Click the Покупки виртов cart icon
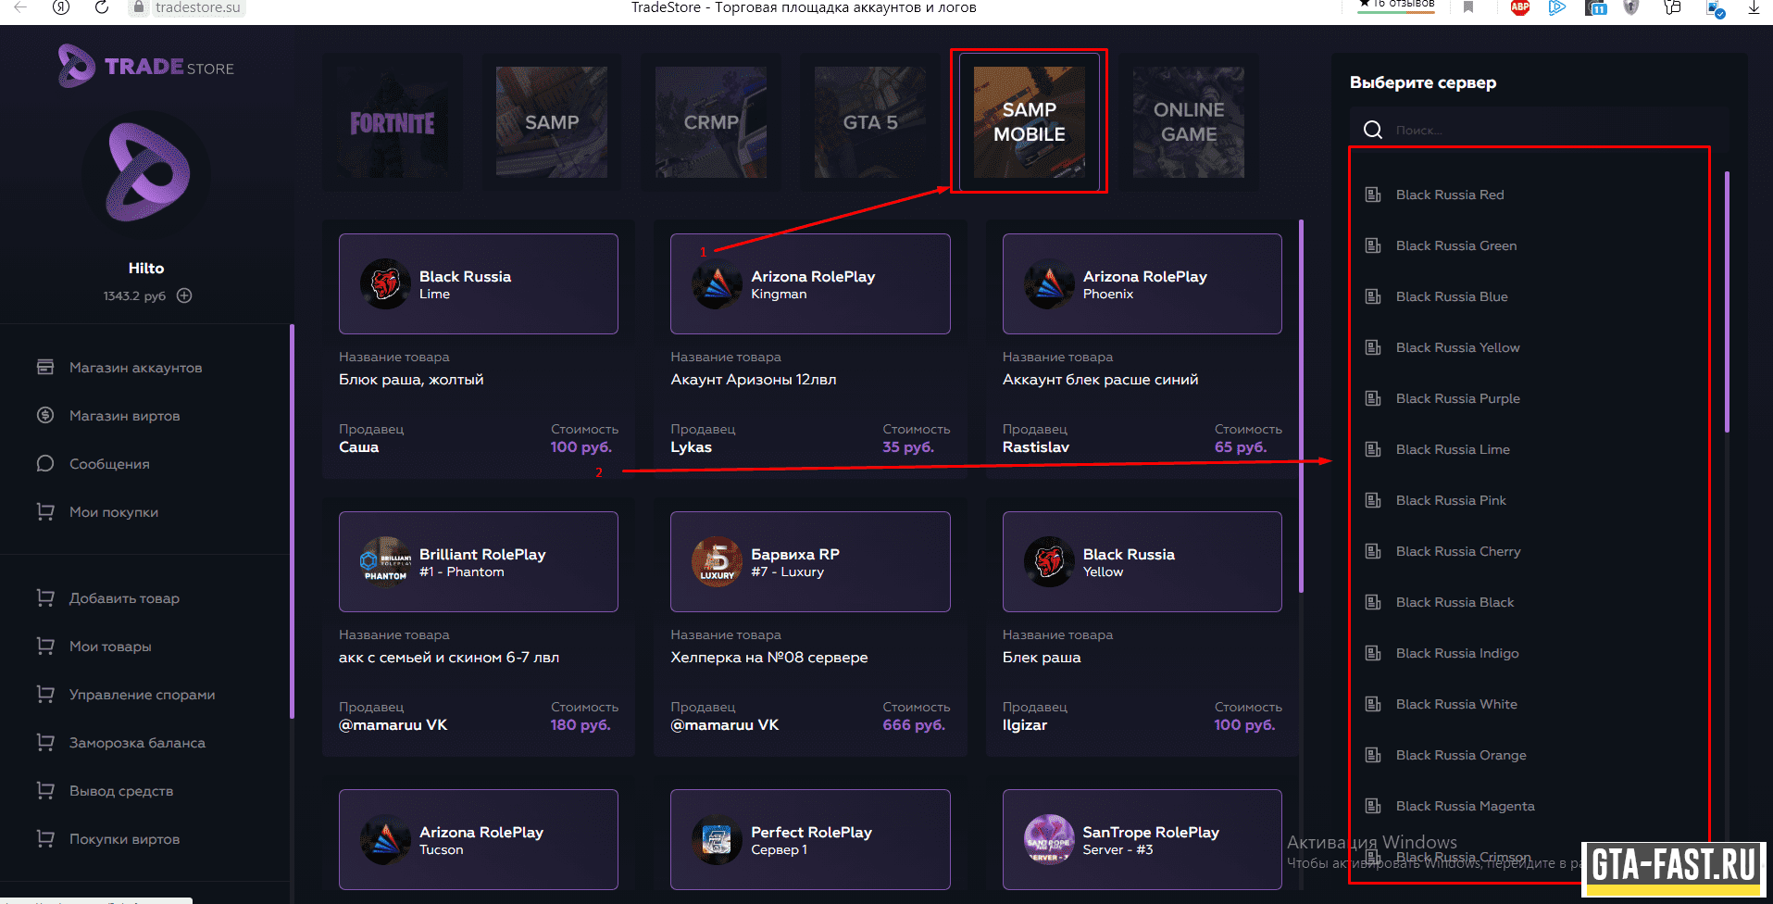 point(45,838)
